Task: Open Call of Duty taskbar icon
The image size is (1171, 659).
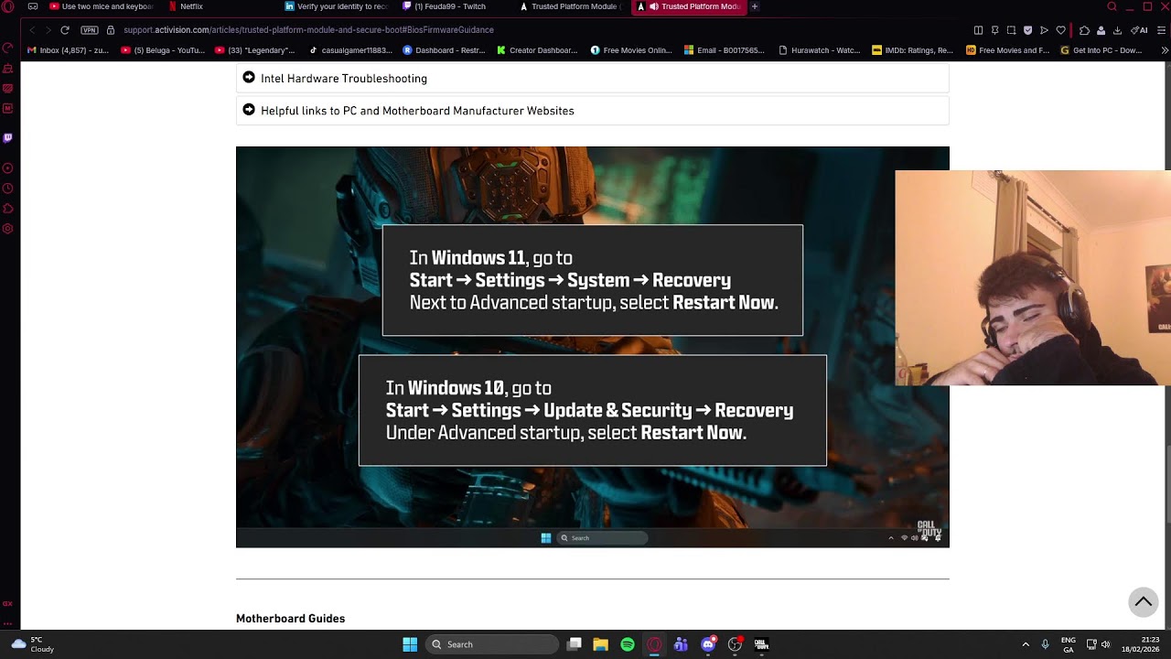Action: click(761, 644)
